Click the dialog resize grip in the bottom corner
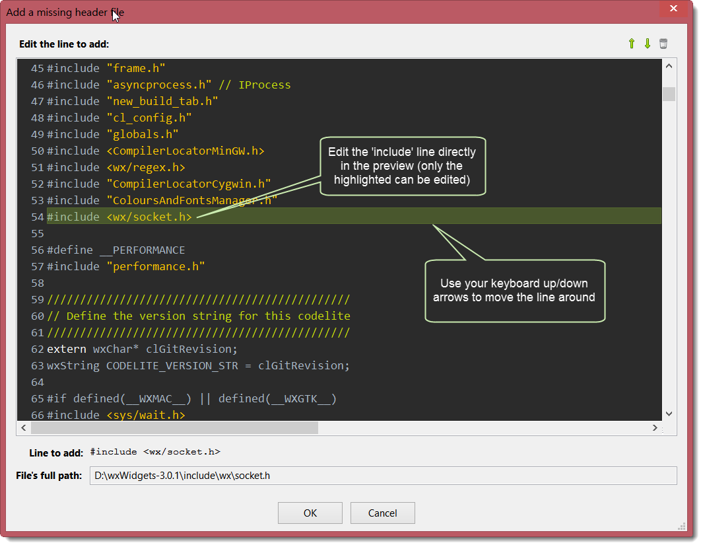The image size is (703, 547). pos(681,526)
